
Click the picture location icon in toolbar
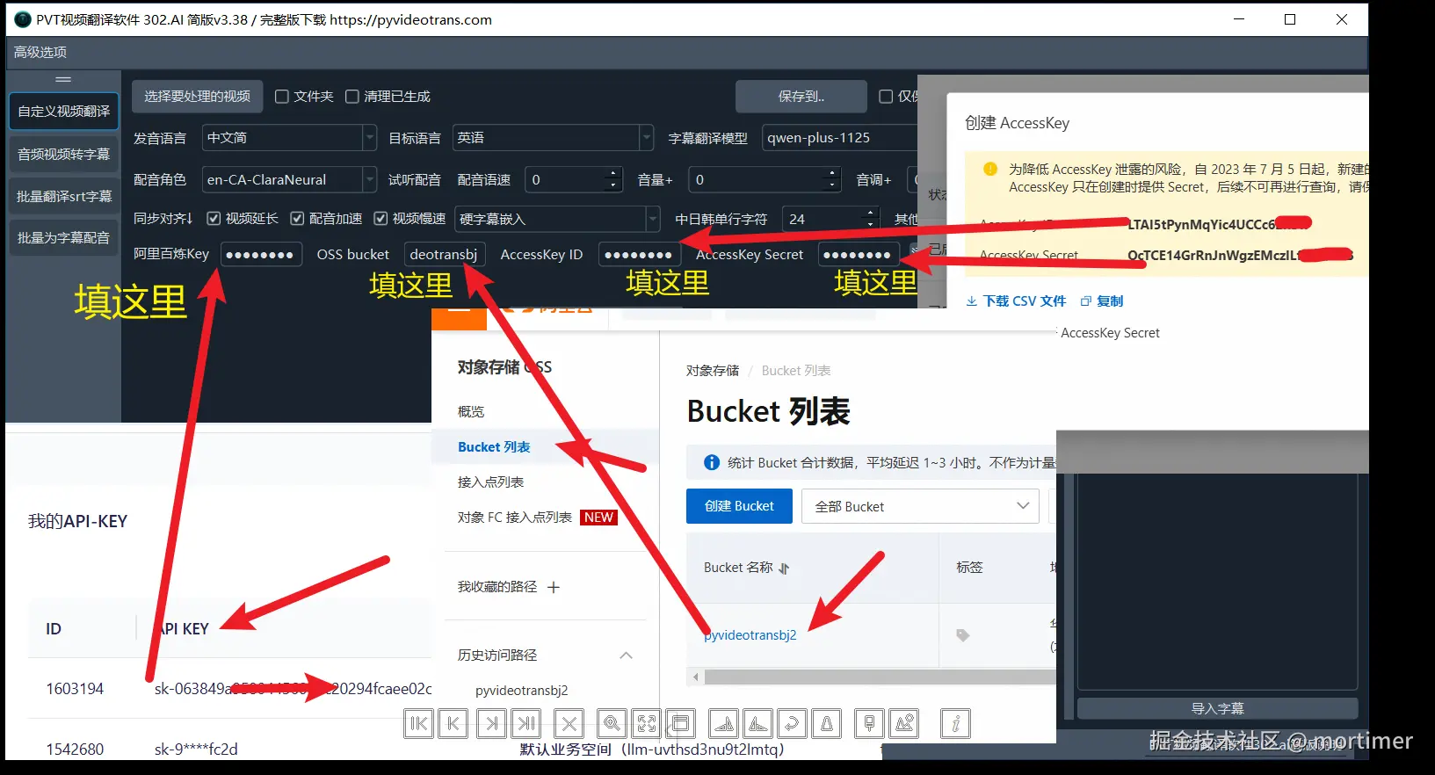(x=903, y=724)
